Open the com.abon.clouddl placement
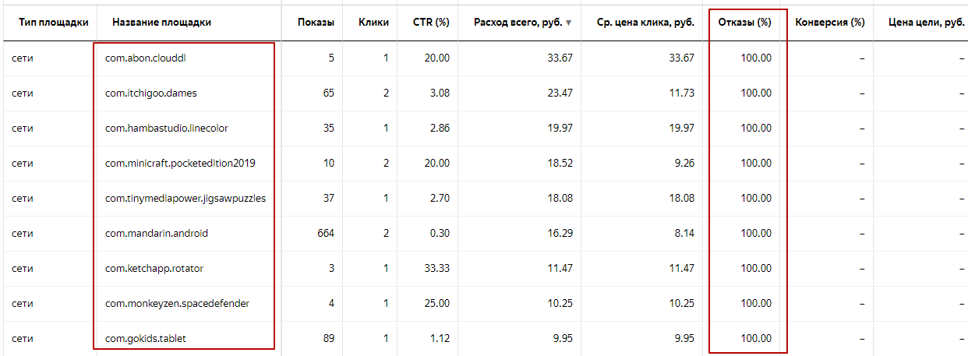This screenshot has width=968, height=356. 146,58
